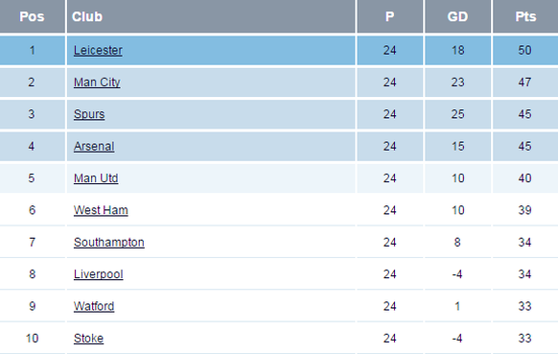Click the GD column header

coord(458,16)
